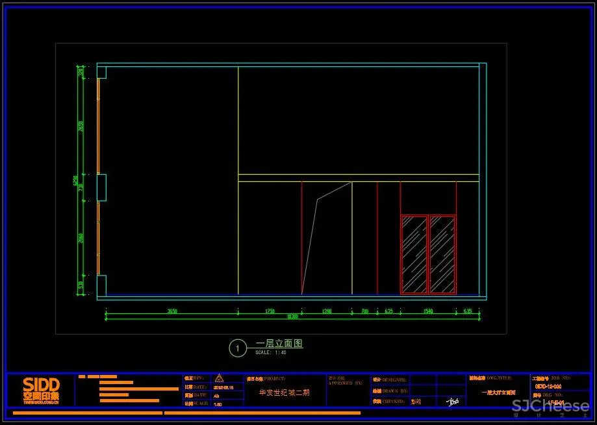Click the project name 华发世纪城二期
597x425 pixels.
point(285,393)
